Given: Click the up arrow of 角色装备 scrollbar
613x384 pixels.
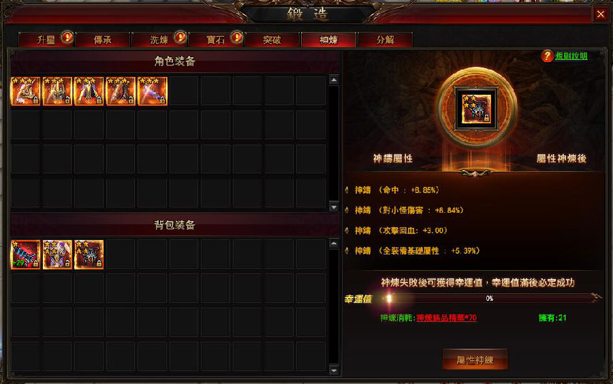Looking at the screenshot, I should coord(334,80).
